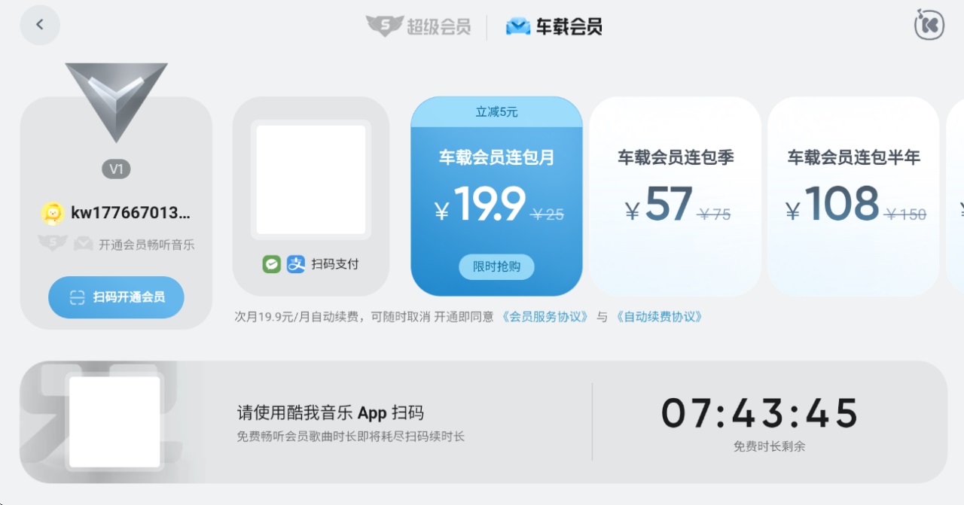
Task: Click the WeChat Pay icon
Action: [271, 264]
